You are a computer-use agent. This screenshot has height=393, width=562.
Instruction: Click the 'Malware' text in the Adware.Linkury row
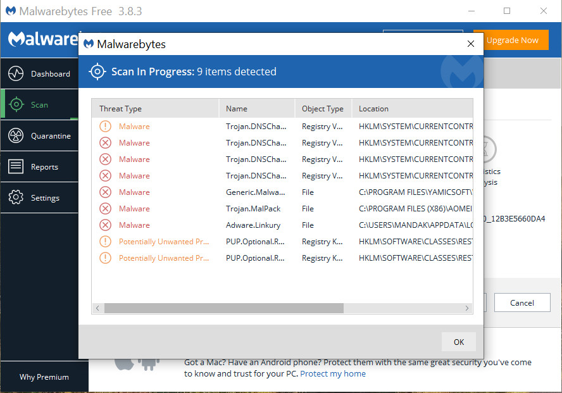(134, 225)
